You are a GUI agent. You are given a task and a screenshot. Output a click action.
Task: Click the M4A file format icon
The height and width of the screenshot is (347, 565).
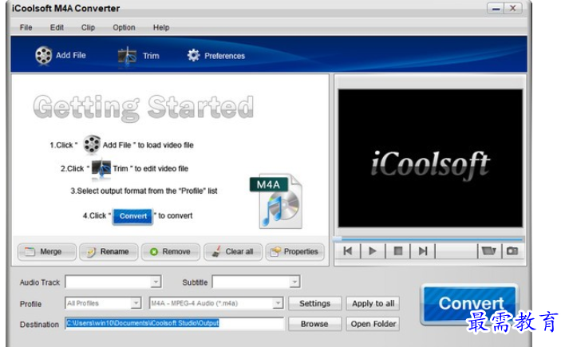tap(276, 201)
